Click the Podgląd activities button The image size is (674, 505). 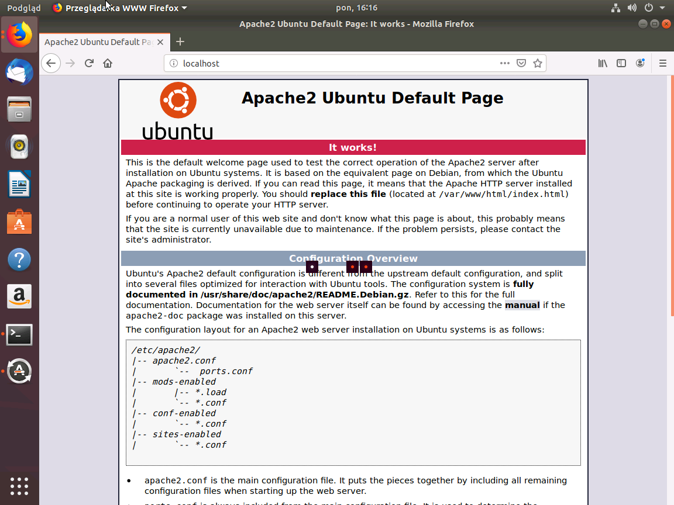point(23,8)
